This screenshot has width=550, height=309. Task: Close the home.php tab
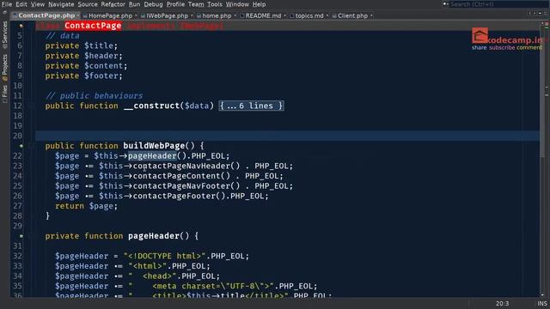point(235,15)
